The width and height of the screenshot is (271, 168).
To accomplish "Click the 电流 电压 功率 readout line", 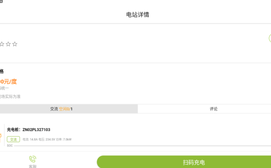I will (47, 139).
